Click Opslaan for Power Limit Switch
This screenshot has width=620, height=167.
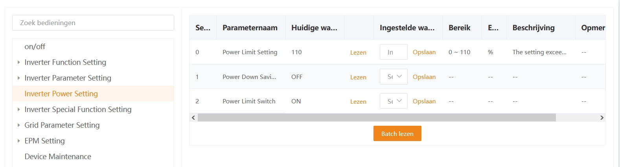(424, 101)
